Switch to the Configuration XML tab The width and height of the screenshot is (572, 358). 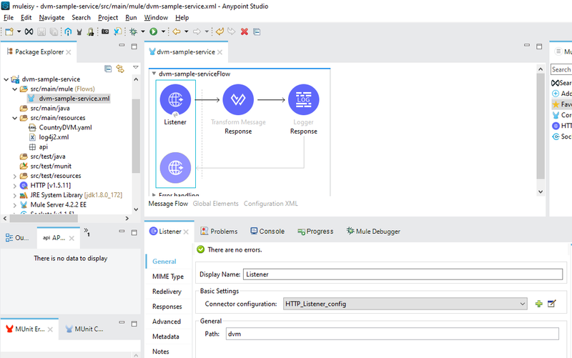271,204
